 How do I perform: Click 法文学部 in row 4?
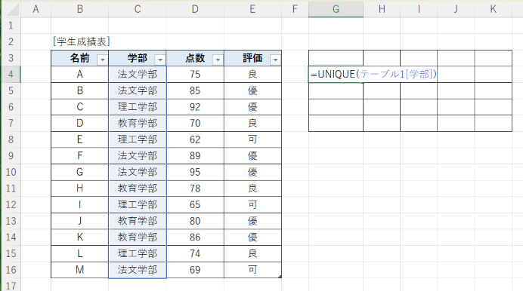pyautogui.click(x=138, y=74)
